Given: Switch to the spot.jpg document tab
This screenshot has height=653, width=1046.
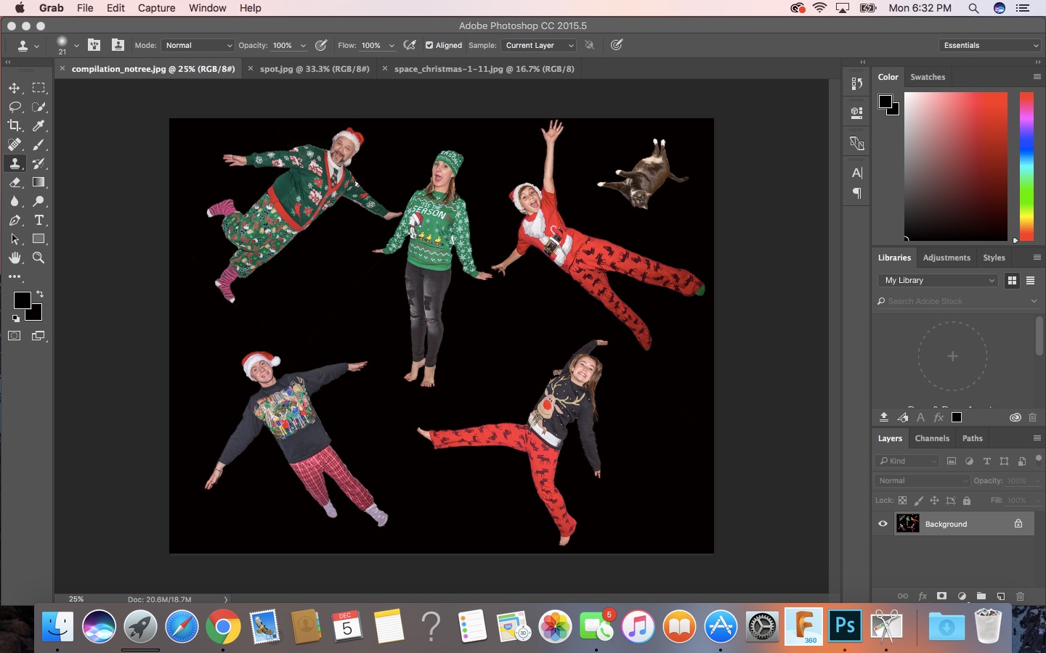Looking at the screenshot, I should (315, 69).
